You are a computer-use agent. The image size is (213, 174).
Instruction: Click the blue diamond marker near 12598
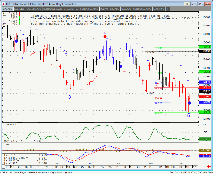(x=190, y=103)
